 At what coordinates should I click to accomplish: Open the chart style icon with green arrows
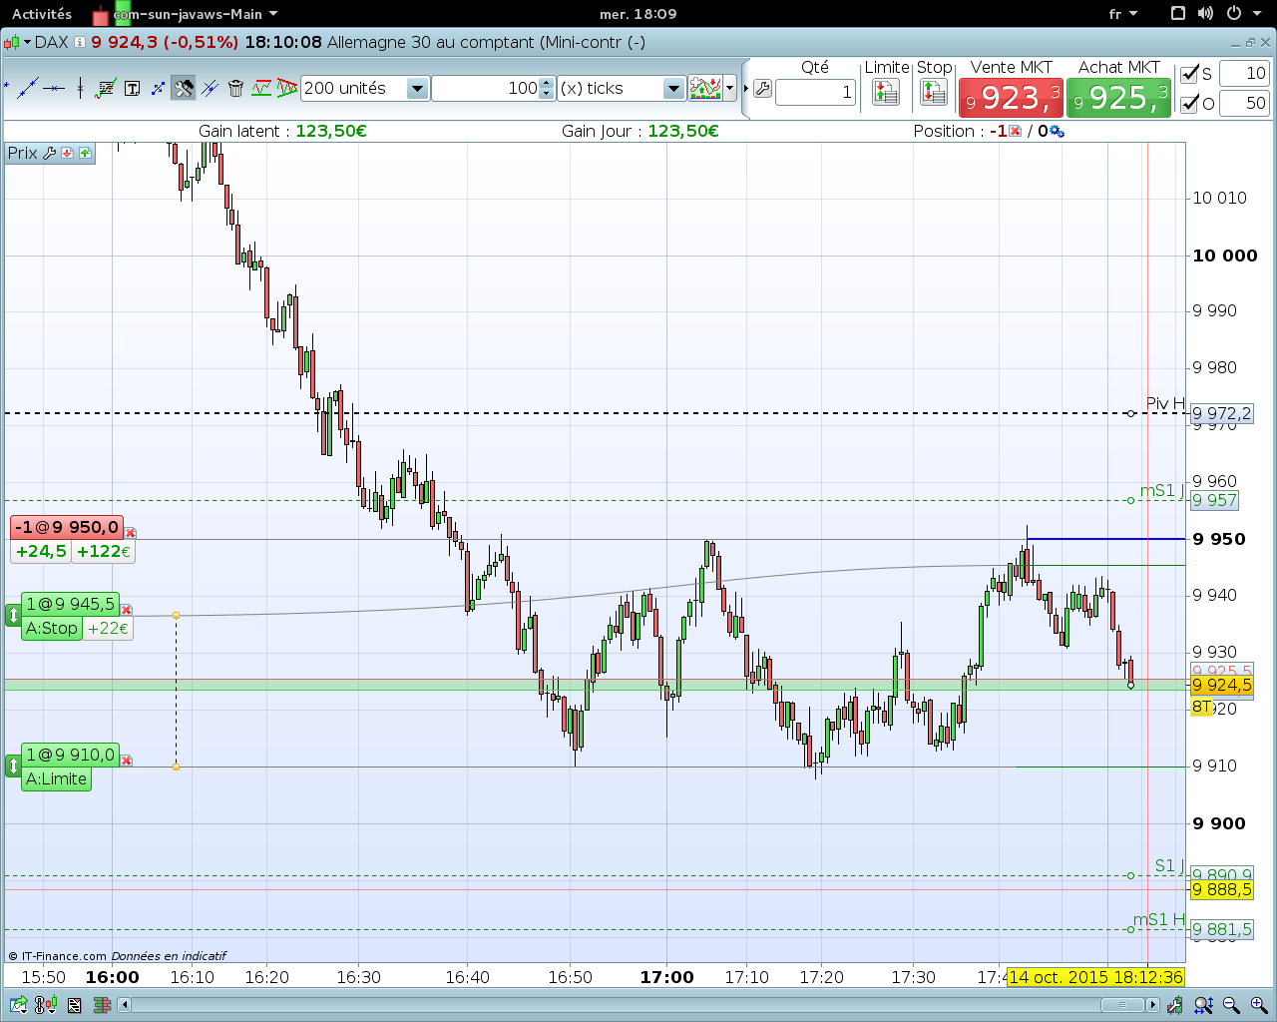pyautogui.click(x=705, y=88)
